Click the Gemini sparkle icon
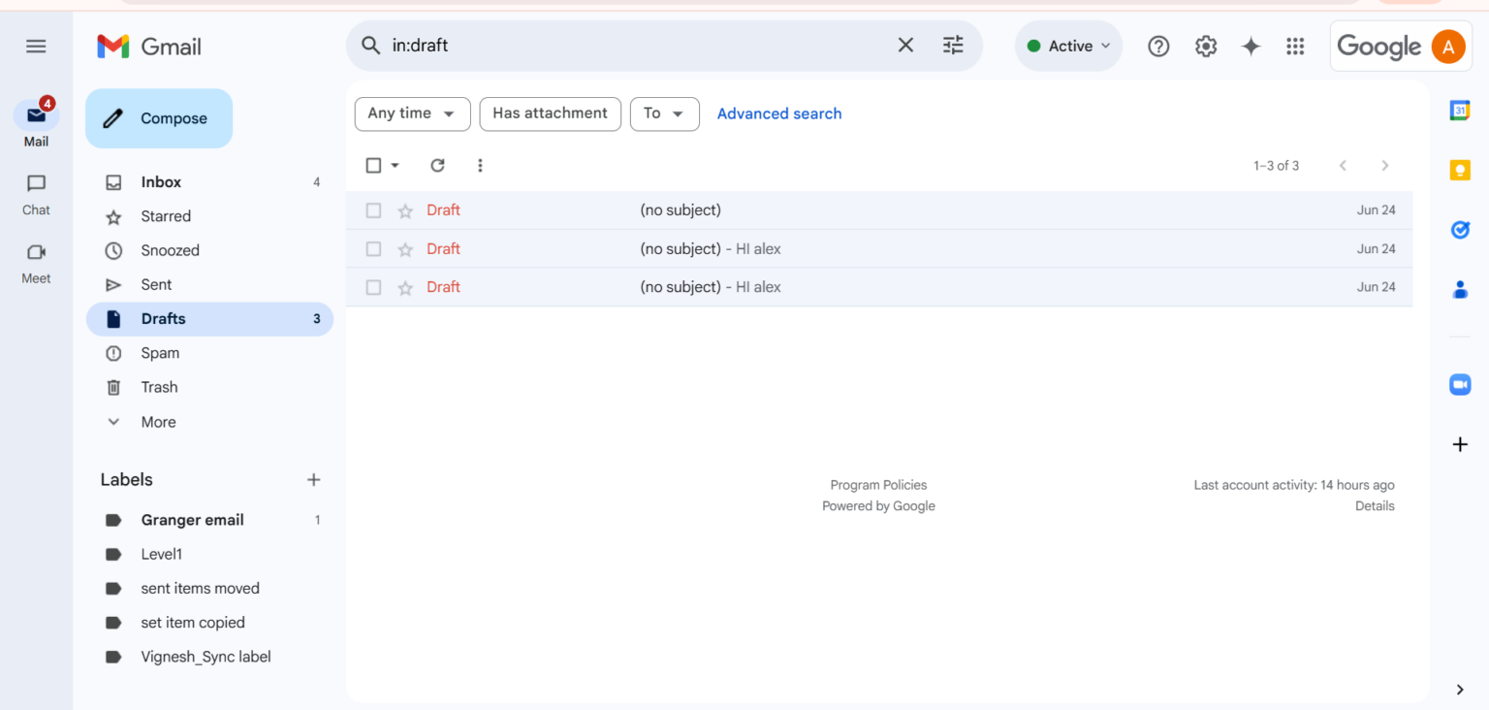Screen dimensions: 1489x710 click(x=1250, y=46)
